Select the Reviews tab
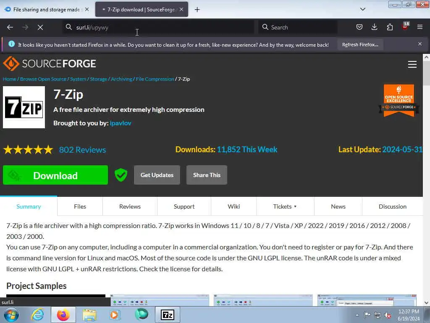Screen dimensions: 430x323 [130, 207]
